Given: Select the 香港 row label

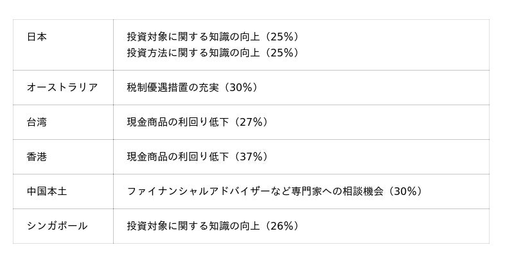Looking at the screenshot, I should point(37,157).
